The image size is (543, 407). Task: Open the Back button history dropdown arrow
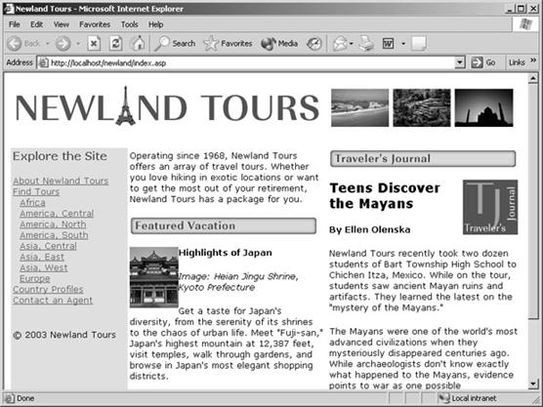48,44
